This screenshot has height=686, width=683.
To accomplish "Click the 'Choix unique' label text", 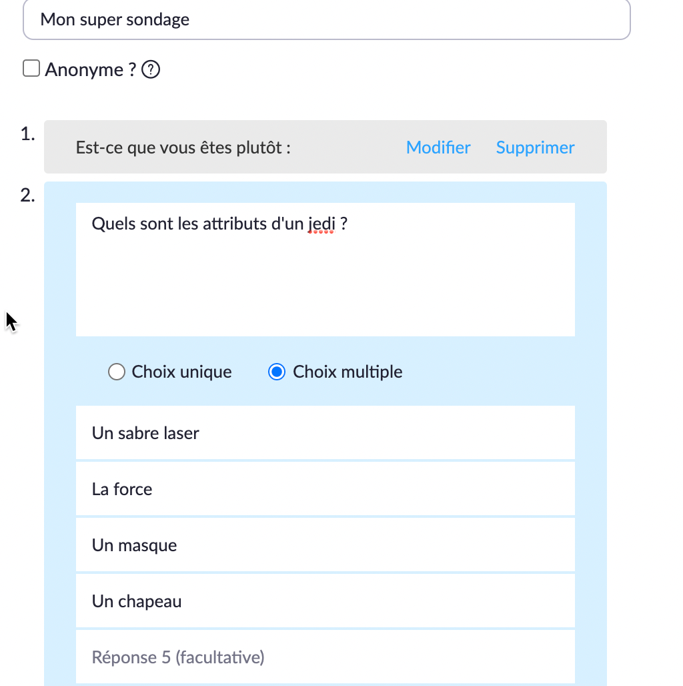I will pos(181,372).
